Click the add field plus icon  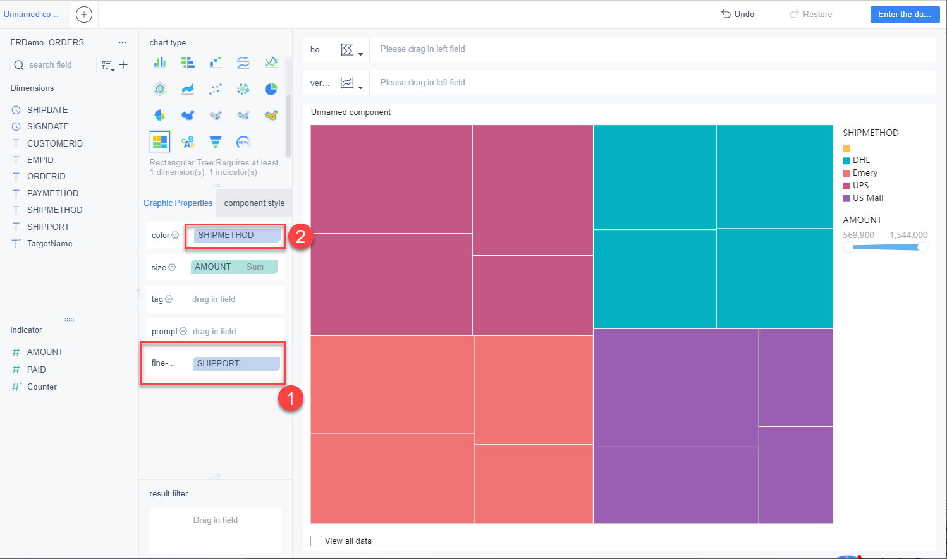click(123, 64)
